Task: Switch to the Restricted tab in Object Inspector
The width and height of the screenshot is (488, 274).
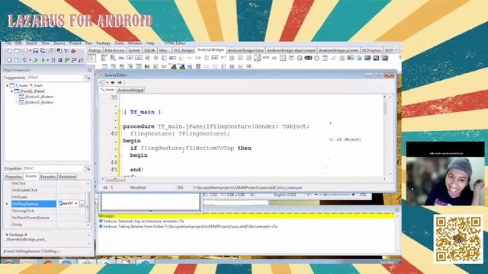Action: click(x=67, y=177)
